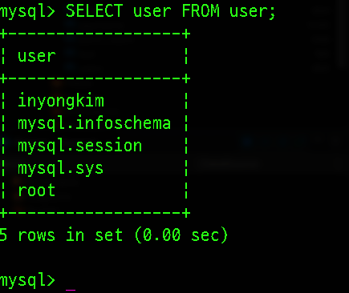Click the "5 rows" text in result summary
Image resolution: width=349 pixels, height=293 pixels.
click(27, 235)
